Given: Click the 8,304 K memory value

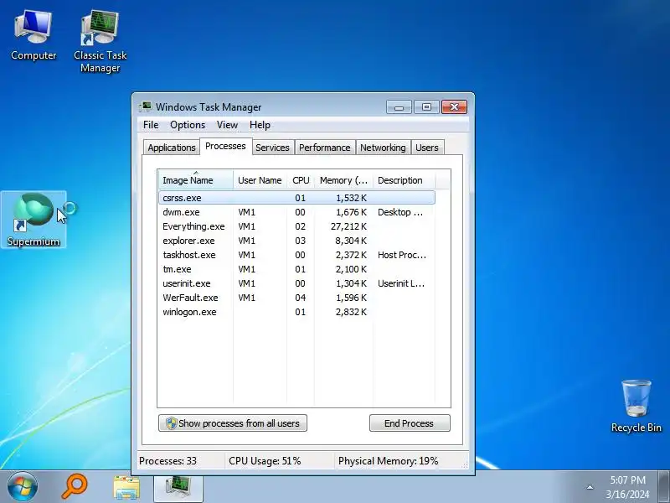Looking at the screenshot, I should 351,241.
